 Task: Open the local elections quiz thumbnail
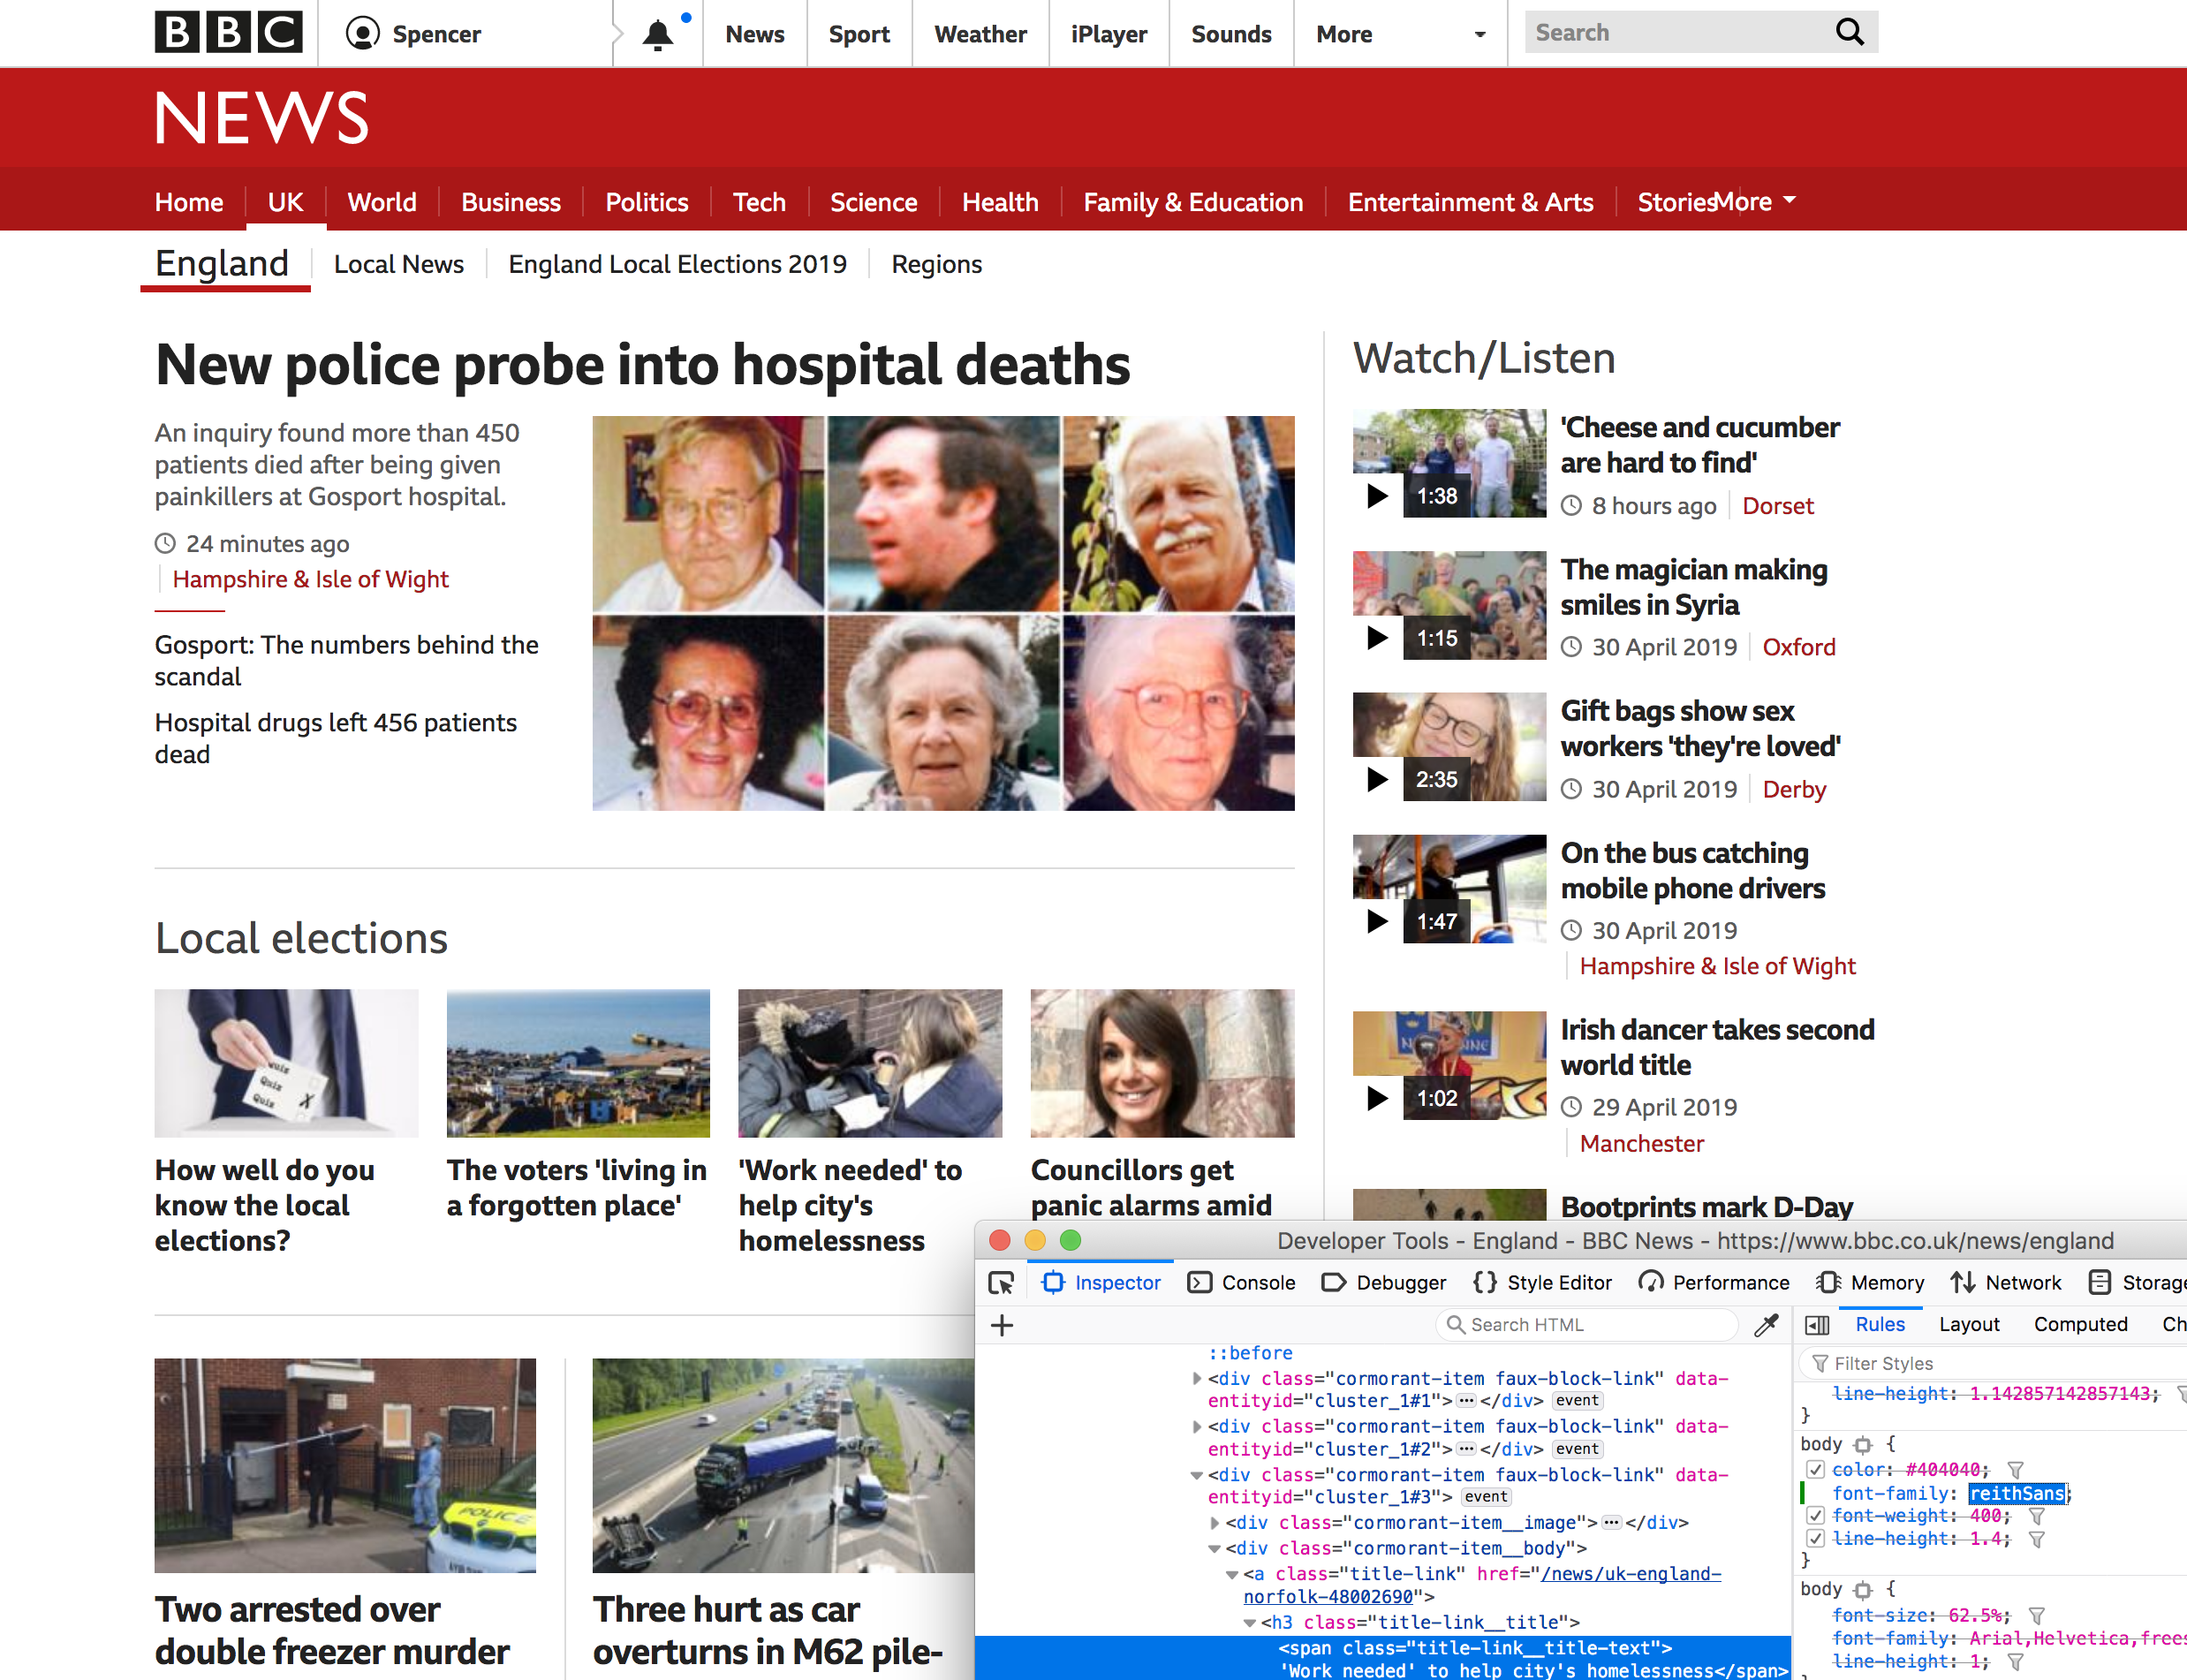[x=286, y=1063]
